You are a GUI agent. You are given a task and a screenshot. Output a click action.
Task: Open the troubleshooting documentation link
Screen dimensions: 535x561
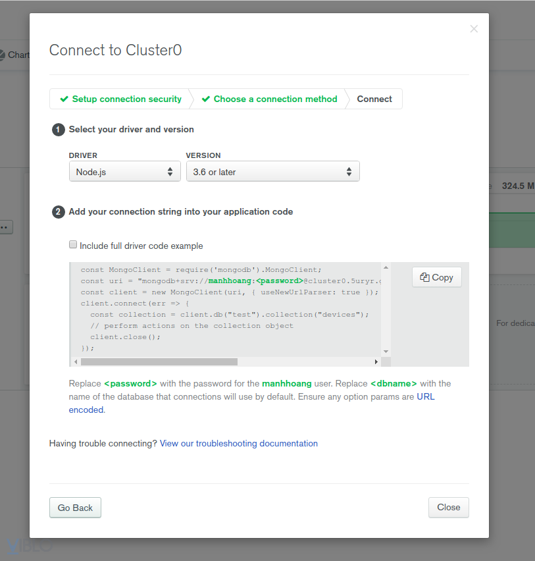point(238,444)
